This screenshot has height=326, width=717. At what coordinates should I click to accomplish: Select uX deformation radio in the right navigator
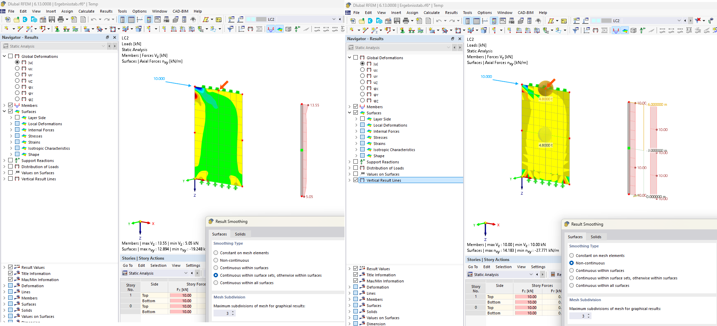[x=362, y=70]
